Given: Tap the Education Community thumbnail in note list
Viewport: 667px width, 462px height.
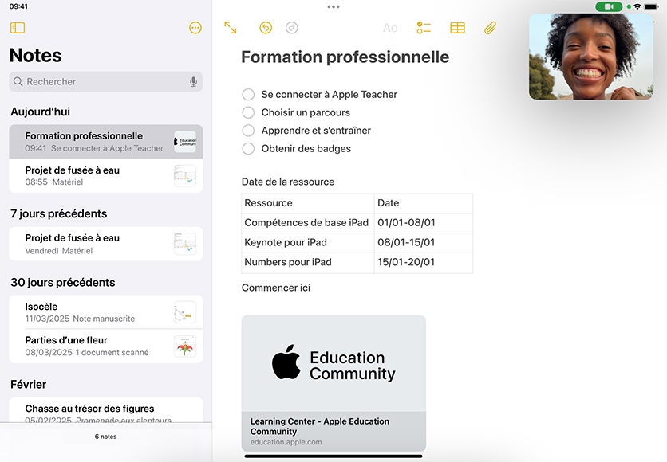Looking at the screenshot, I should [x=185, y=142].
